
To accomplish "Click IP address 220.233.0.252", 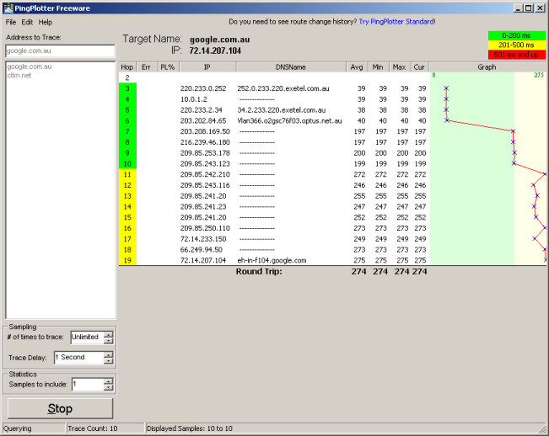I will [x=203, y=88].
